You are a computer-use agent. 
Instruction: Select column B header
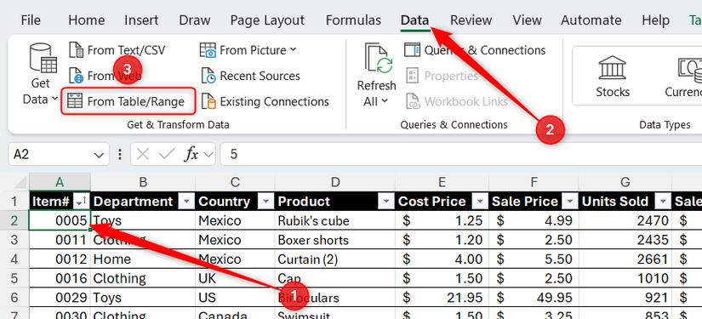[143, 182]
